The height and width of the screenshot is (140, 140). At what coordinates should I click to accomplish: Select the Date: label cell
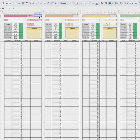(x=30, y=16)
